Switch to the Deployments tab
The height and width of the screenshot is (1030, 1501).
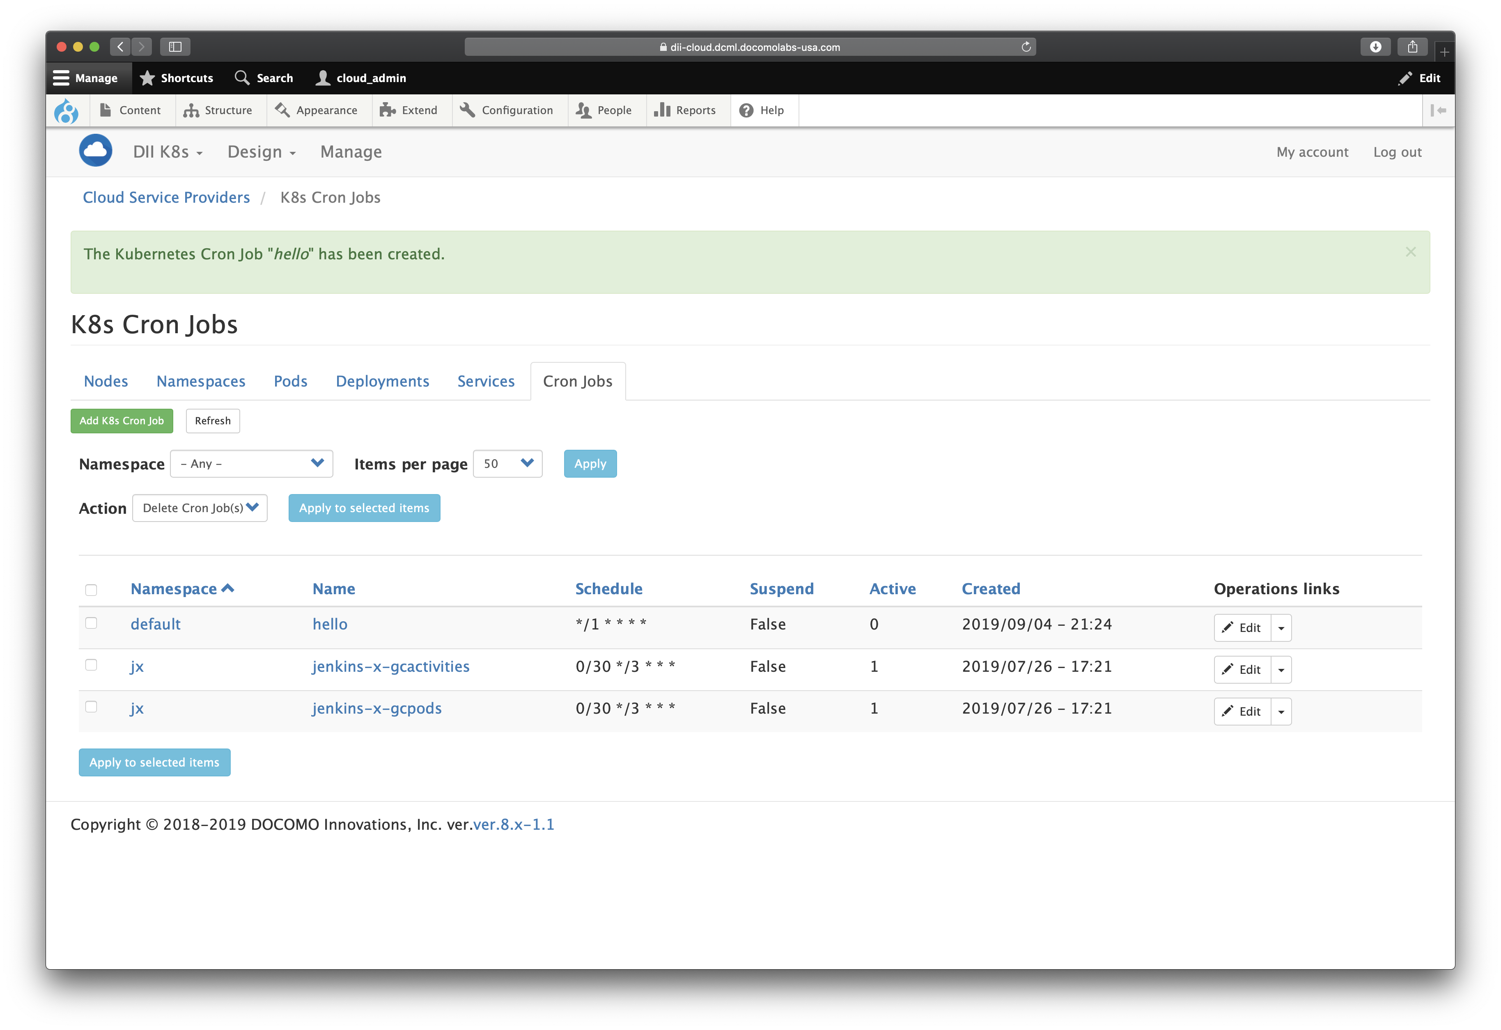click(382, 381)
